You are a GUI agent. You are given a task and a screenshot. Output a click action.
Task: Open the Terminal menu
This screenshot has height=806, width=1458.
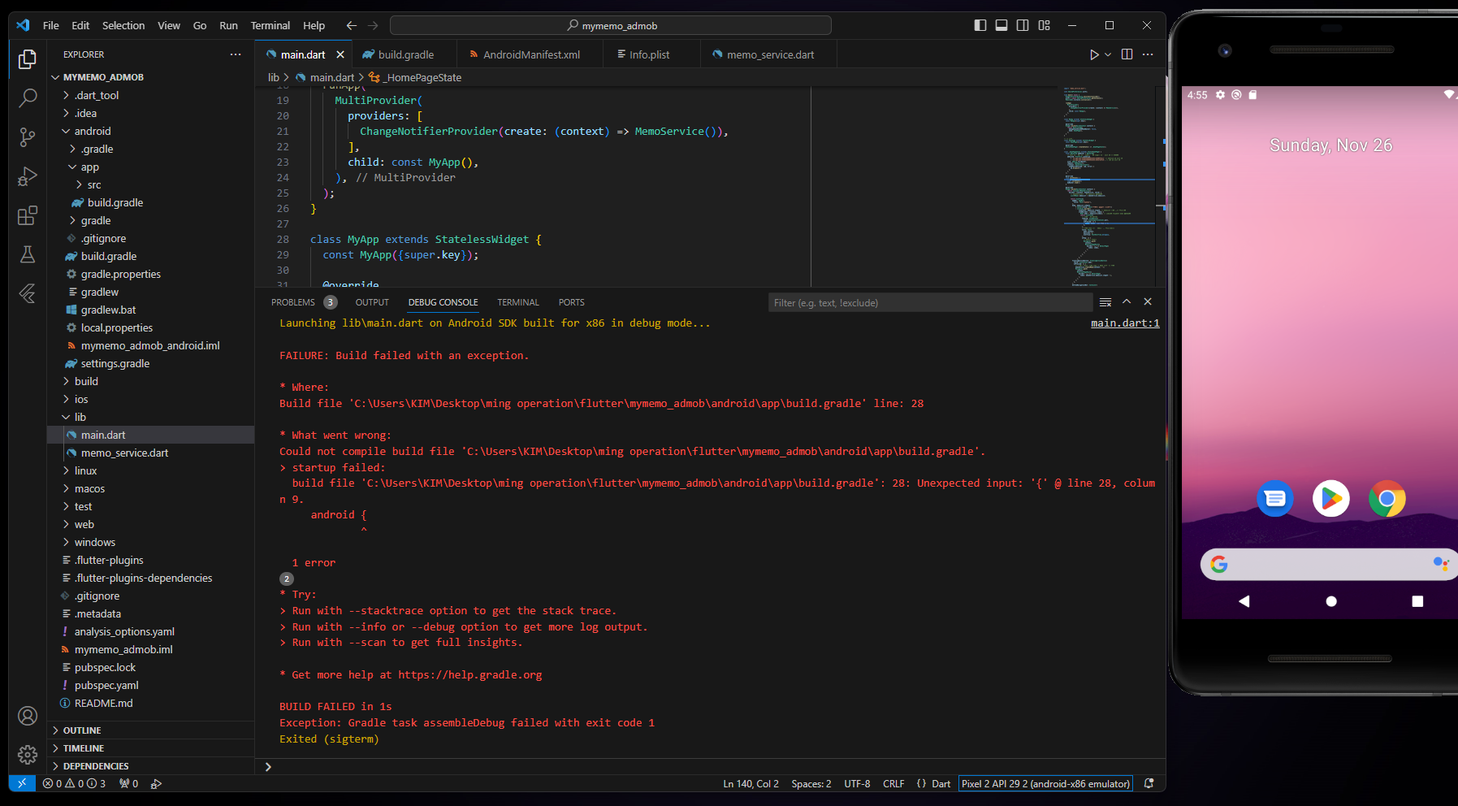[x=270, y=25]
